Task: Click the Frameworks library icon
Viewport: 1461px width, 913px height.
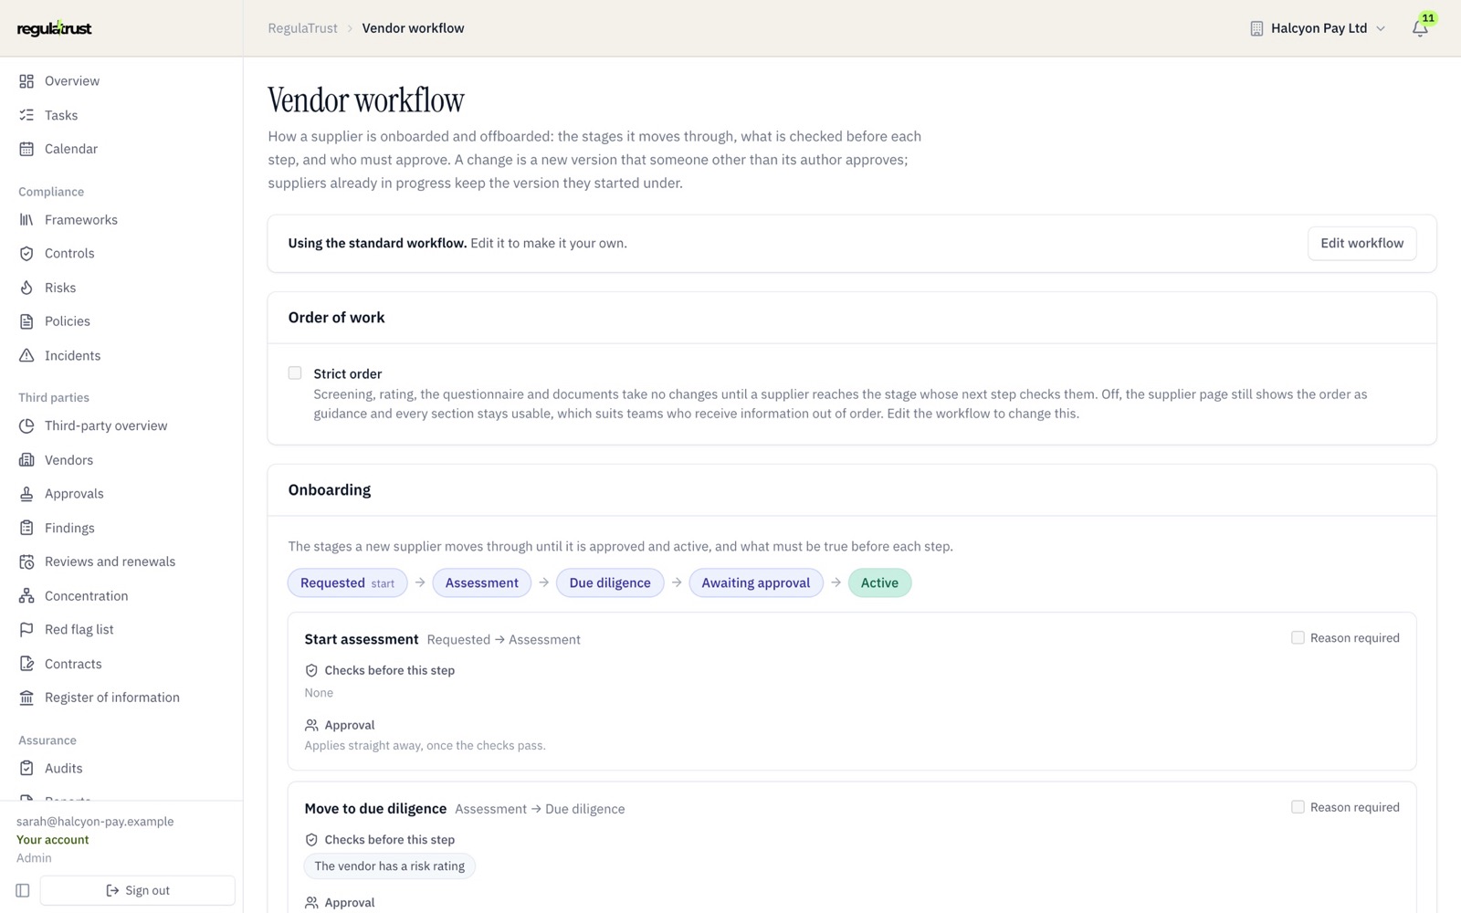Action: click(x=26, y=220)
